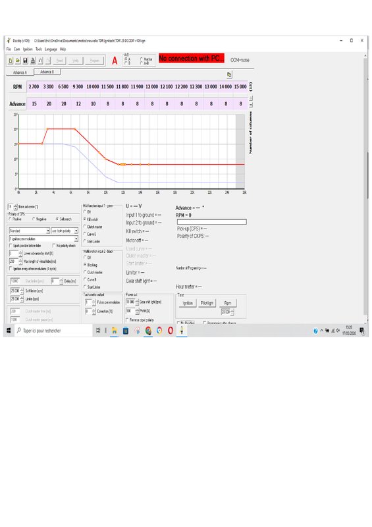
Task: Open the Tools menu
Action: [x=39, y=49]
